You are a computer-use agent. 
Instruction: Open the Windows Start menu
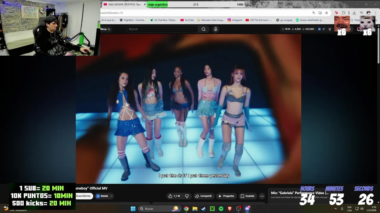click(133, 209)
